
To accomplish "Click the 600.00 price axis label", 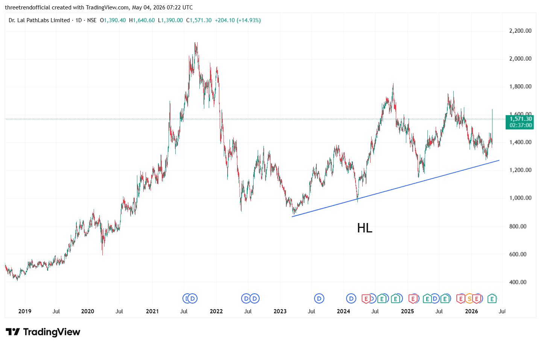I will [518, 254].
